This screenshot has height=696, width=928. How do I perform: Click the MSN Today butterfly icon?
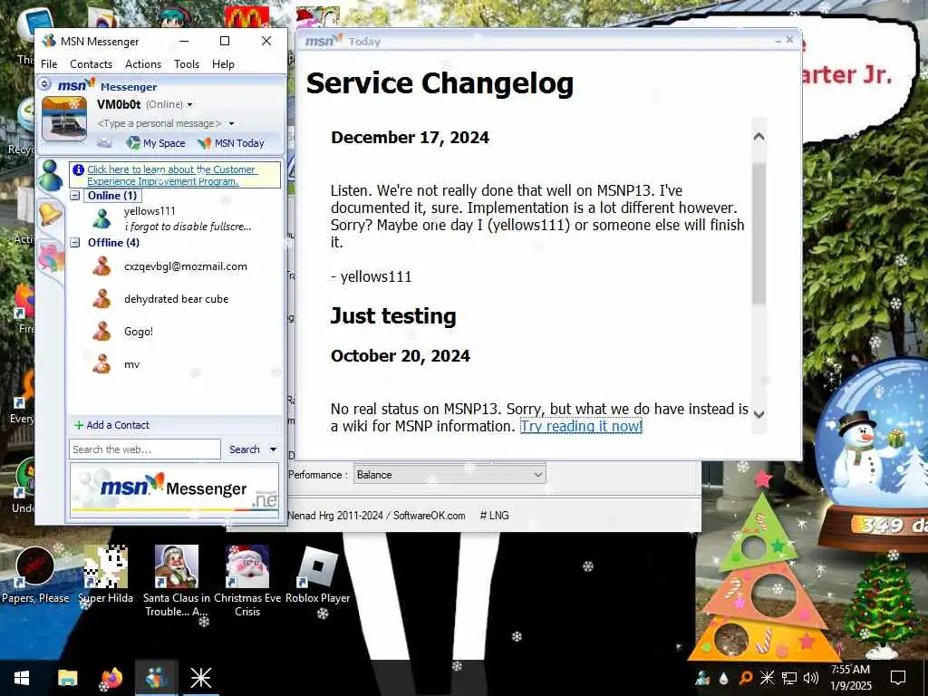204,143
